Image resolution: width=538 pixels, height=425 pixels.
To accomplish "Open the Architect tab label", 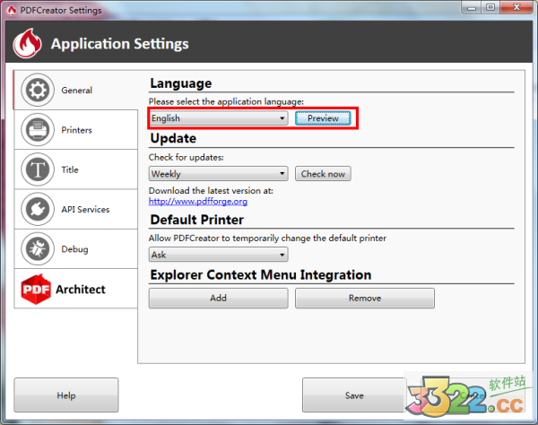I will click(x=81, y=290).
